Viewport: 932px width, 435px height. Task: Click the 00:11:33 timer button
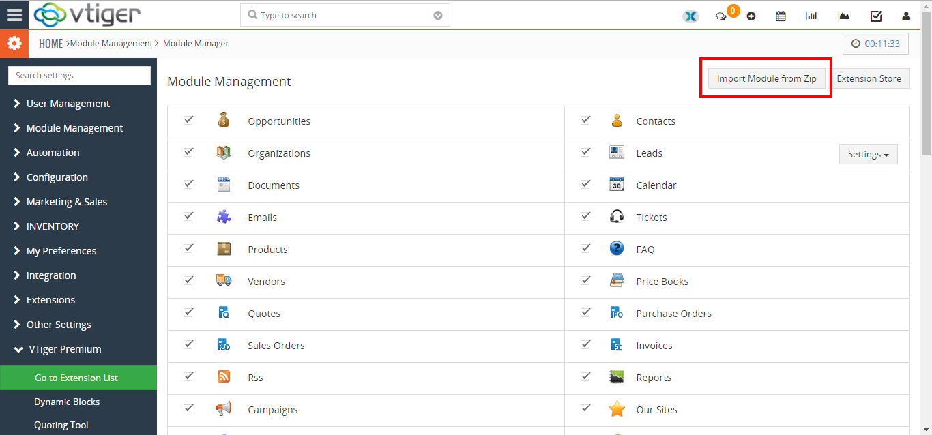[x=876, y=44]
